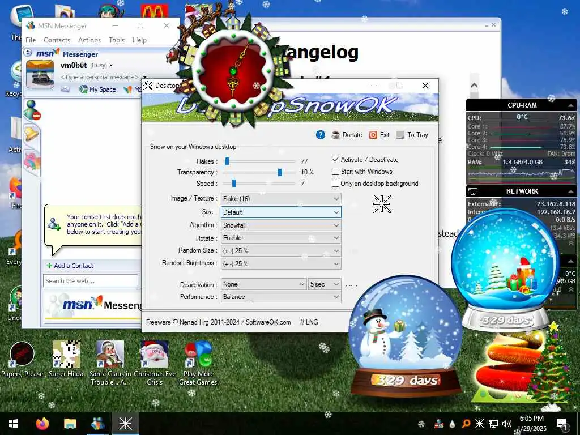Open the notification center icon
The width and height of the screenshot is (580, 435).
tap(562, 424)
